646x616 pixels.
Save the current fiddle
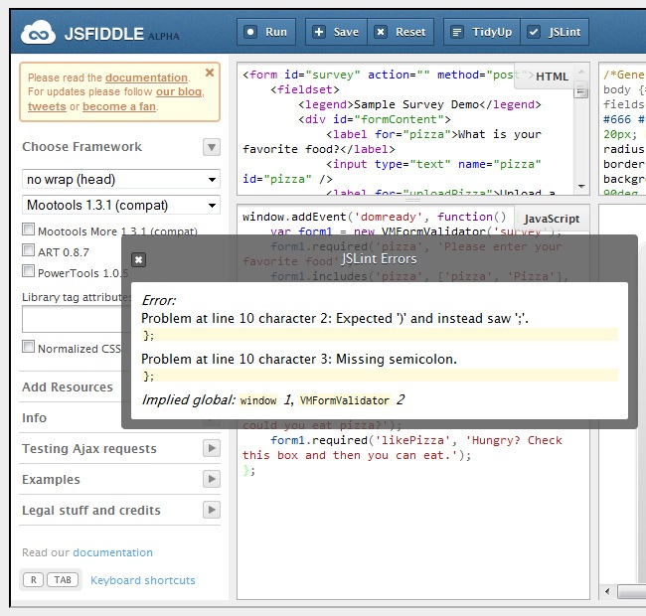pyautogui.click(x=335, y=32)
